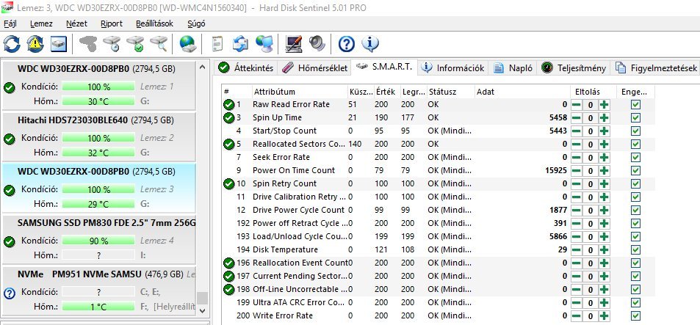Toggle the Spin Up Time enable checkbox

click(x=635, y=117)
